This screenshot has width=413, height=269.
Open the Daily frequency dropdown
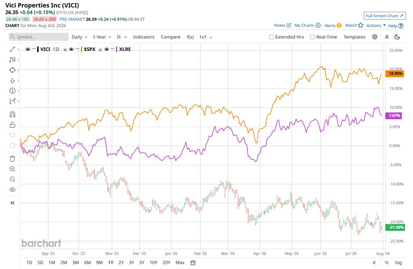pyautogui.click(x=79, y=37)
